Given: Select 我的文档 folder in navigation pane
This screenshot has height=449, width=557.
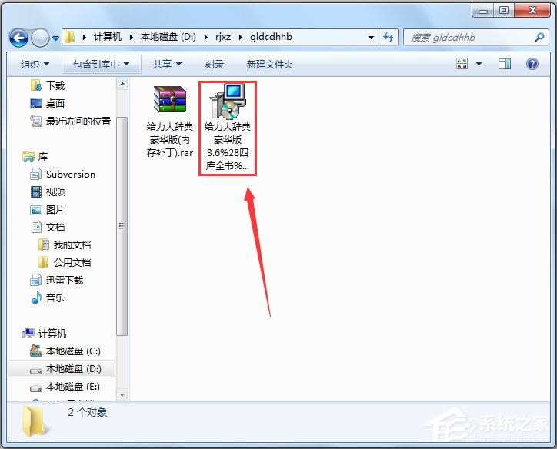Looking at the screenshot, I should click(72, 245).
